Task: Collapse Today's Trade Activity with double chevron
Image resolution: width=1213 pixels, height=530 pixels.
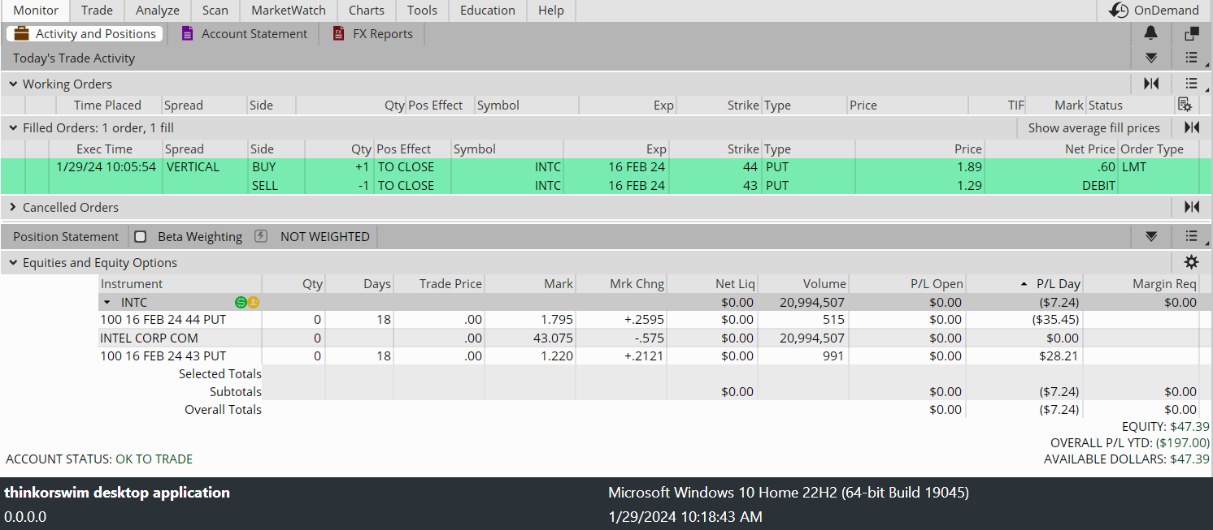Action: tap(1151, 58)
